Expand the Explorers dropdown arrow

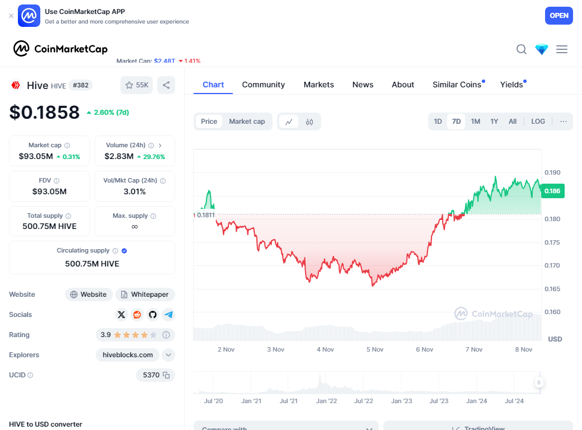tap(168, 355)
